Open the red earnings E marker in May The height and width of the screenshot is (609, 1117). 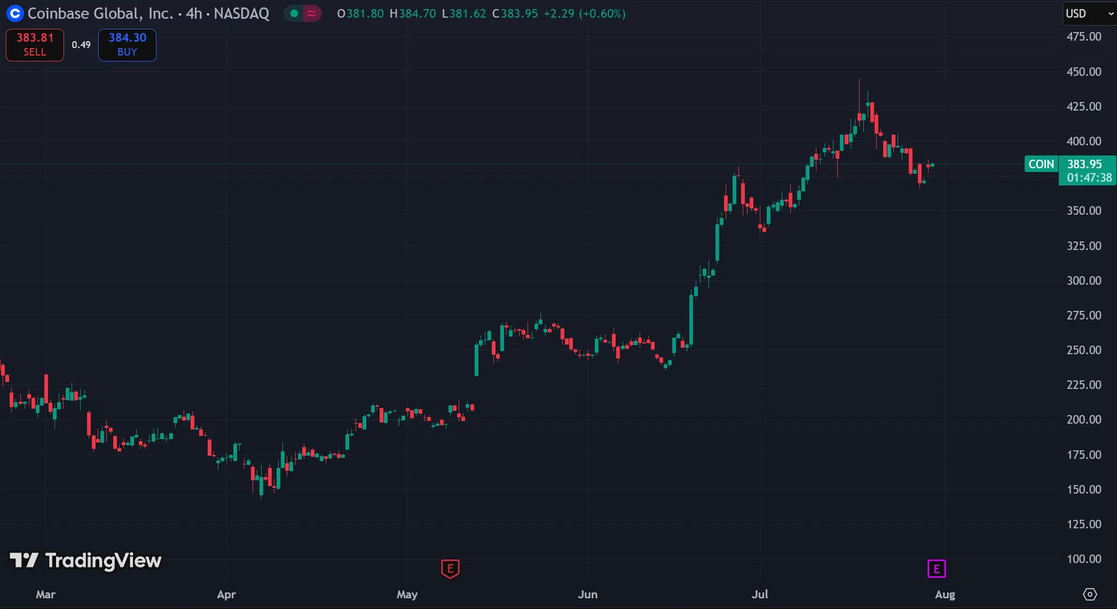[x=450, y=569]
